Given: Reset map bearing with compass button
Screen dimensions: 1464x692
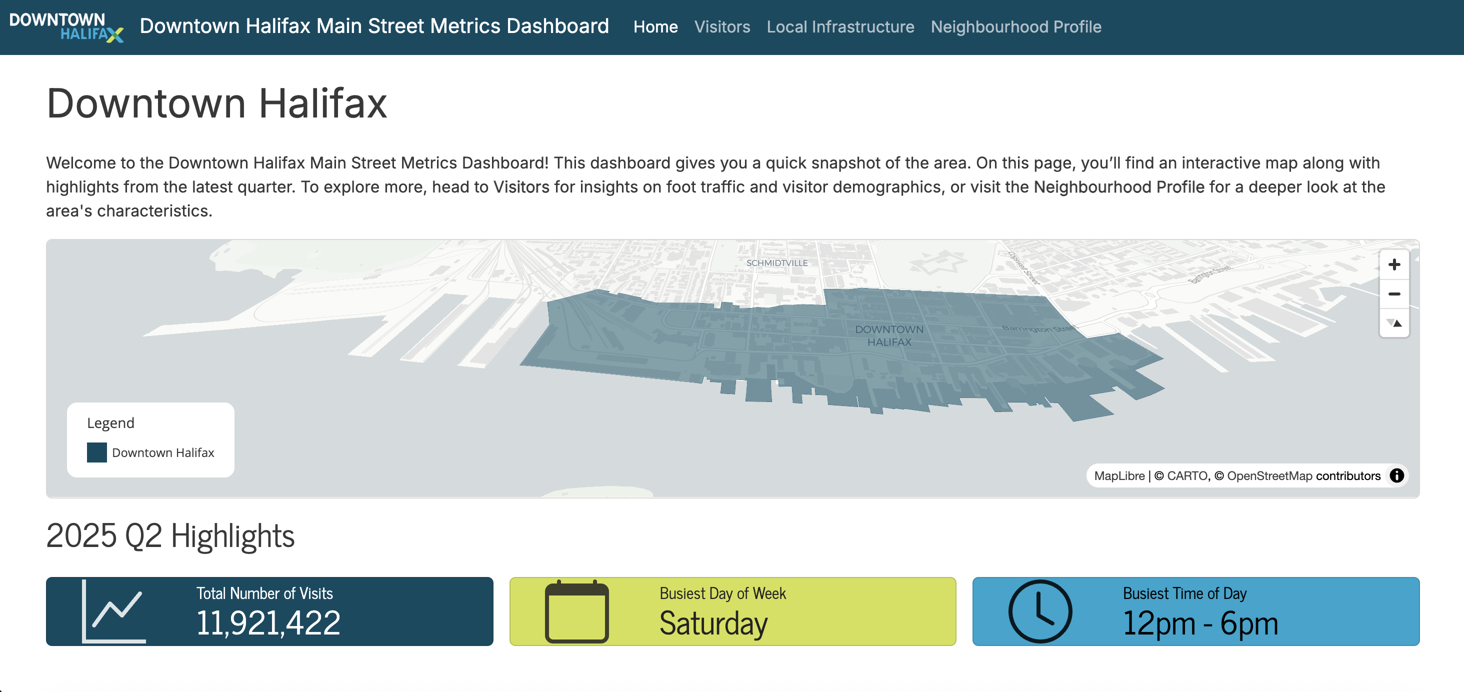Looking at the screenshot, I should (1393, 323).
